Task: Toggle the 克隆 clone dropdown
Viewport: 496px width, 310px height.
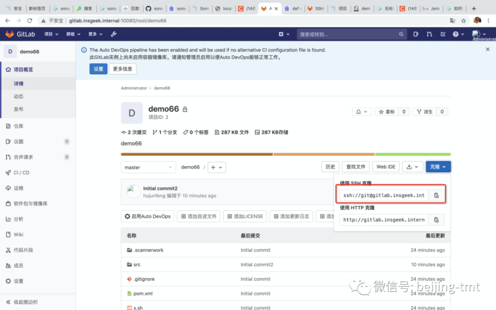Action: [x=438, y=167]
